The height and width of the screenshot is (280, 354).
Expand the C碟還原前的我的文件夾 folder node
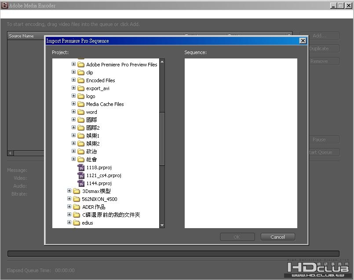point(69,215)
